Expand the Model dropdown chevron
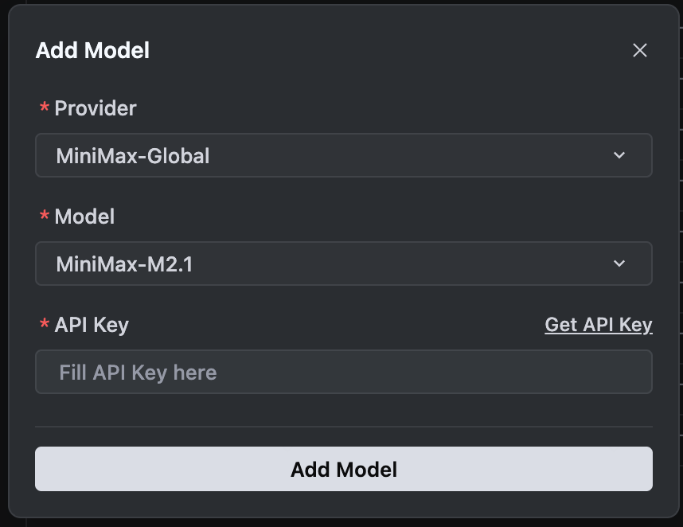The height and width of the screenshot is (527, 683). pyautogui.click(x=619, y=263)
